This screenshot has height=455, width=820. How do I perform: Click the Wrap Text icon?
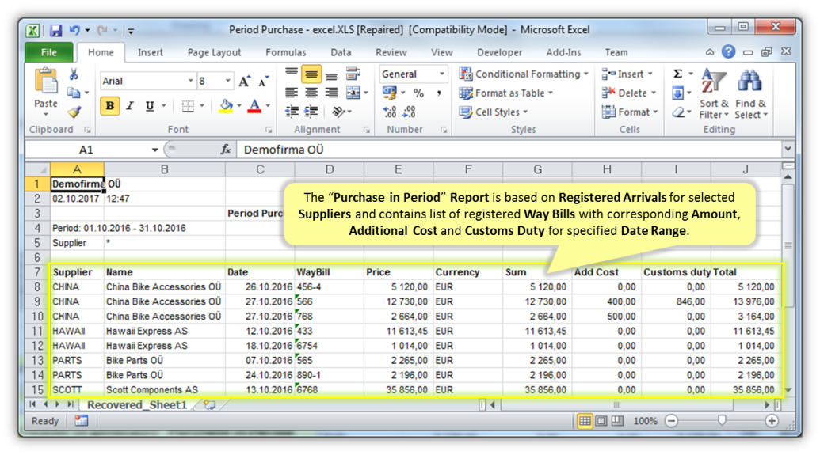(x=353, y=74)
